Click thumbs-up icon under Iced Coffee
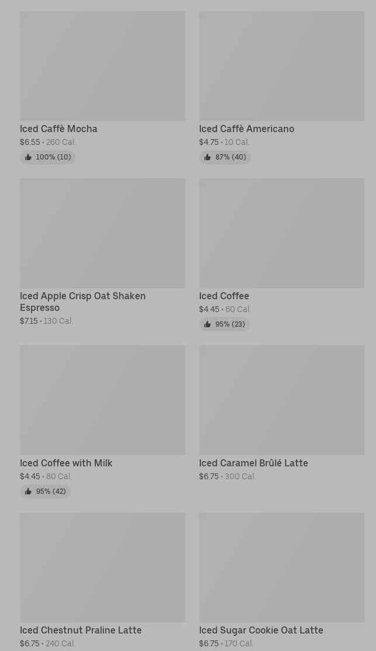The height and width of the screenshot is (651, 376). pos(207,324)
